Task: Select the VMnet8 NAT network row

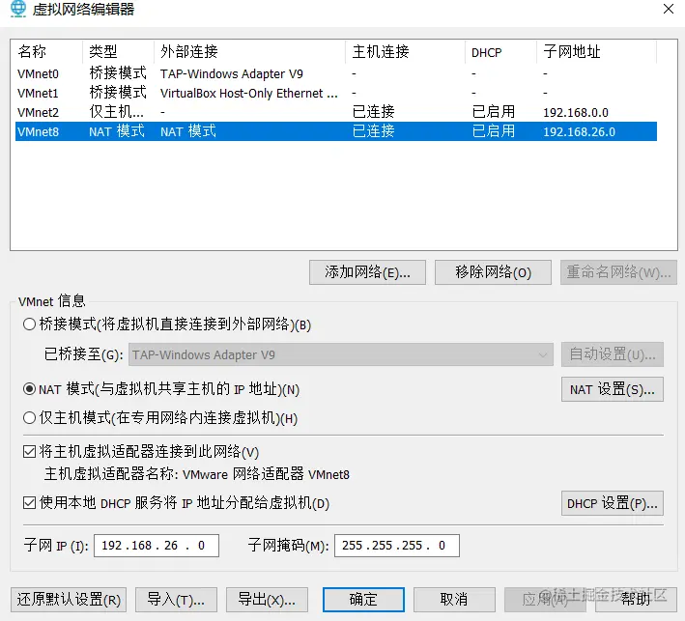Action: coord(336,131)
